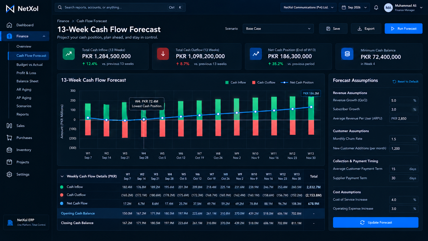This screenshot has height=241, width=428.
Task: Click the Cash Outflow red row dot
Action: coord(62,195)
